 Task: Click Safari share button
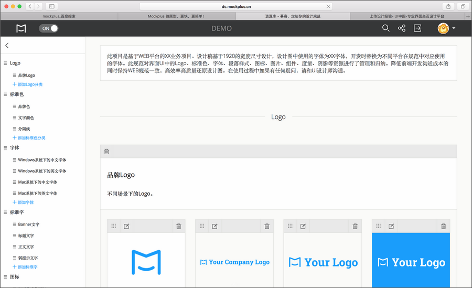(x=448, y=6)
